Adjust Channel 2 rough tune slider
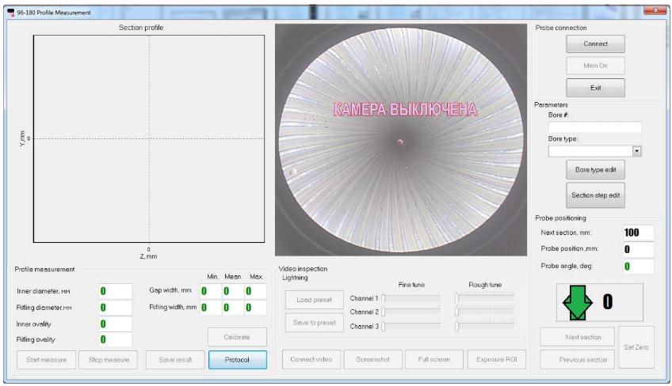672x386 pixels. coord(485,312)
